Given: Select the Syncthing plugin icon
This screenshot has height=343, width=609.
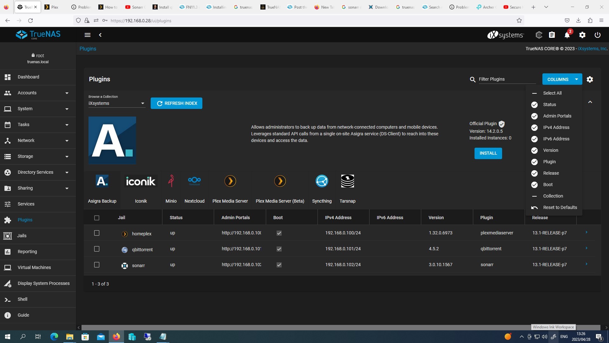Looking at the screenshot, I should (x=322, y=181).
